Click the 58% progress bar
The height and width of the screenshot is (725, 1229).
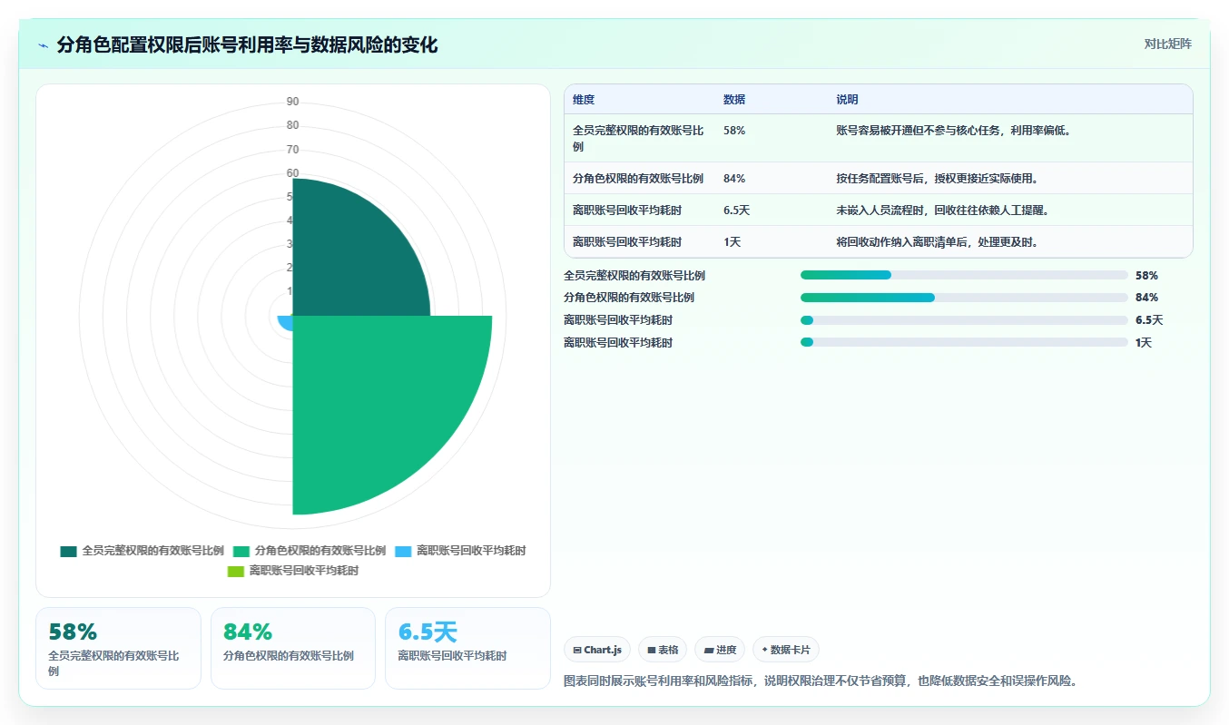coord(964,275)
